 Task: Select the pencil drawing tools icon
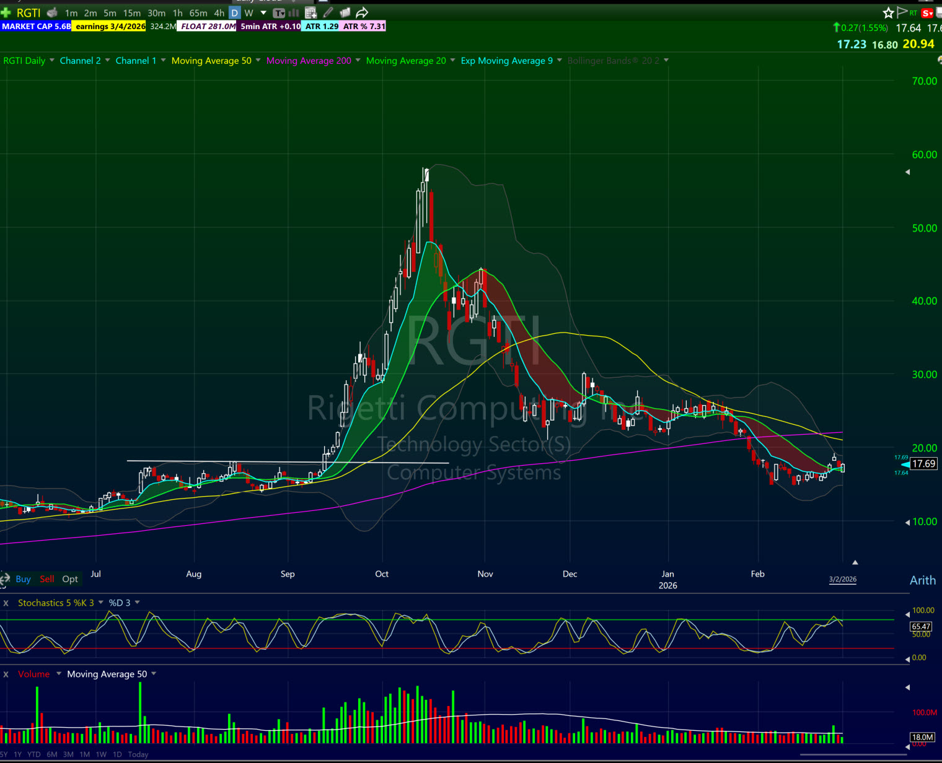pyautogui.click(x=328, y=12)
